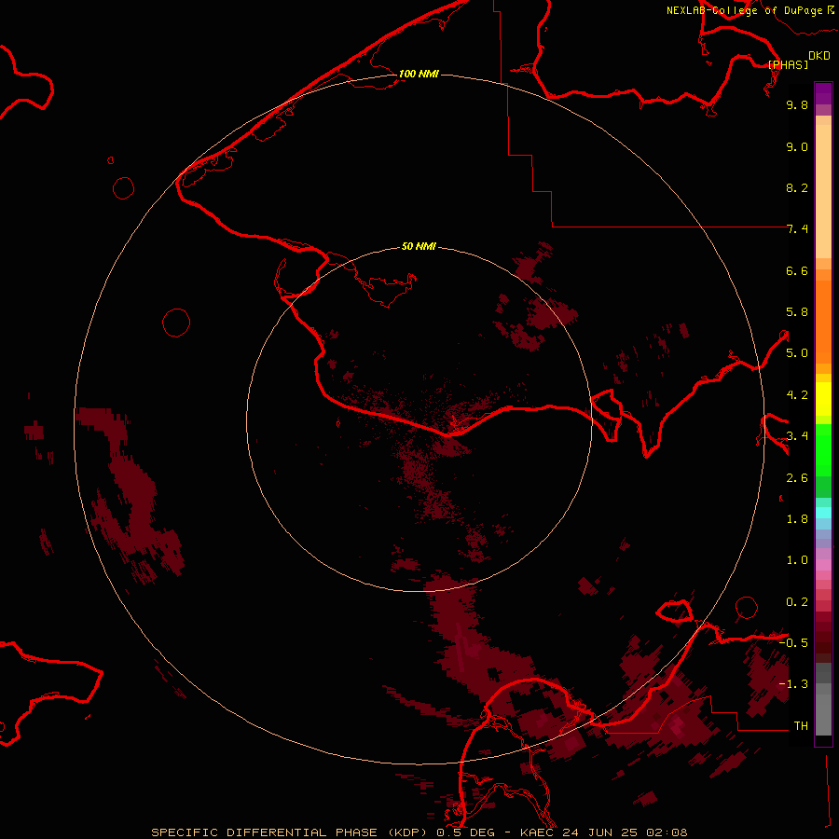Image resolution: width=839 pixels, height=839 pixels.
Task: Click the 0.2 scale value
Action: coord(797,602)
